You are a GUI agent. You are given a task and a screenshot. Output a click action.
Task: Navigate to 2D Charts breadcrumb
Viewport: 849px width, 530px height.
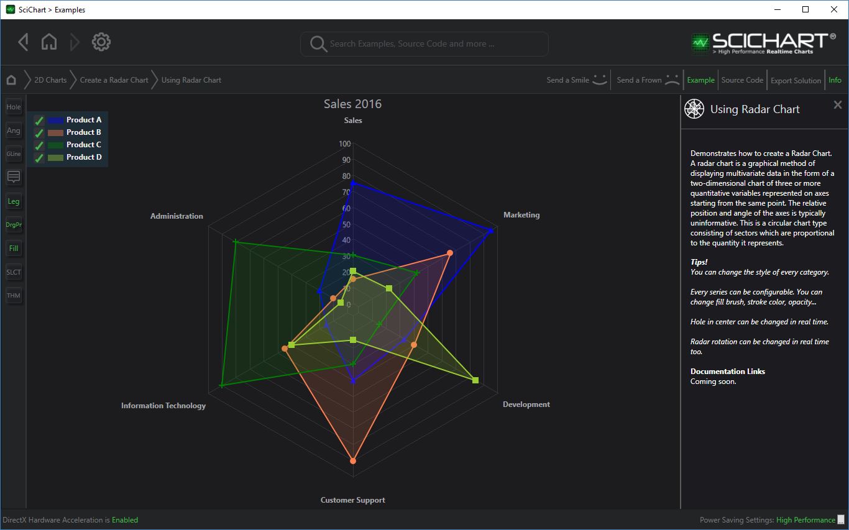click(x=50, y=80)
